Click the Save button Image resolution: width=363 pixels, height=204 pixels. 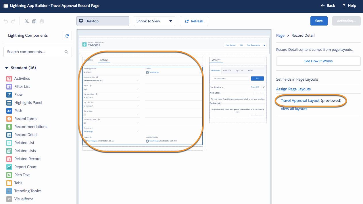click(x=319, y=21)
